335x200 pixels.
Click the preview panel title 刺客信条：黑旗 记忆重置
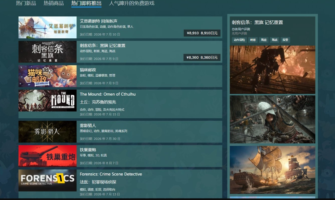point(257,22)
